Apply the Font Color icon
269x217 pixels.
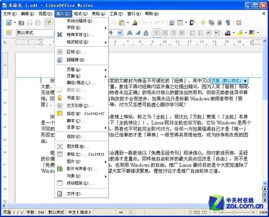[228, 33]
